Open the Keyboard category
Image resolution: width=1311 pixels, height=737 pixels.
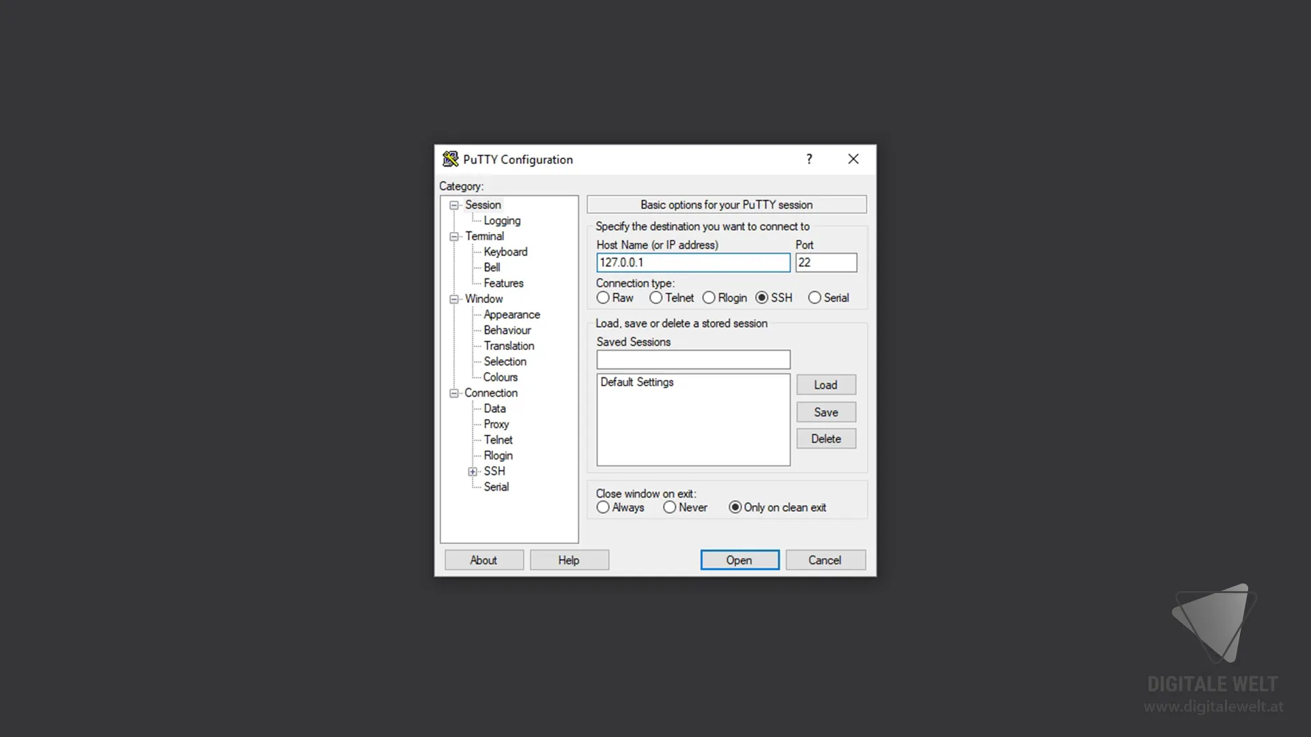(x=505, y=252)
